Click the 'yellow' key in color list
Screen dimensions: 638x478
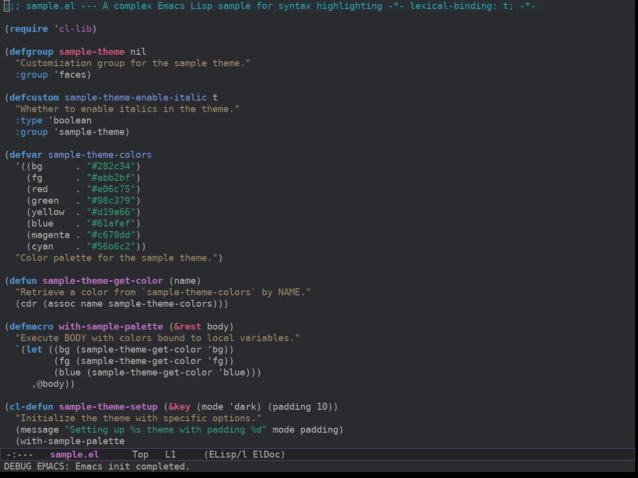click(48, 212)
